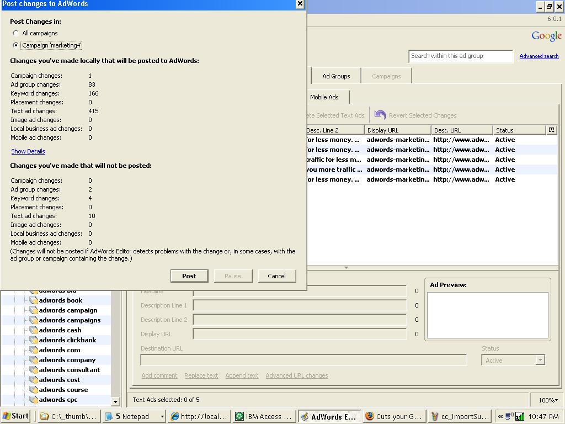Click into the Description Line 1 field
This screenshot has height=424, width=565.
point(300,305)
